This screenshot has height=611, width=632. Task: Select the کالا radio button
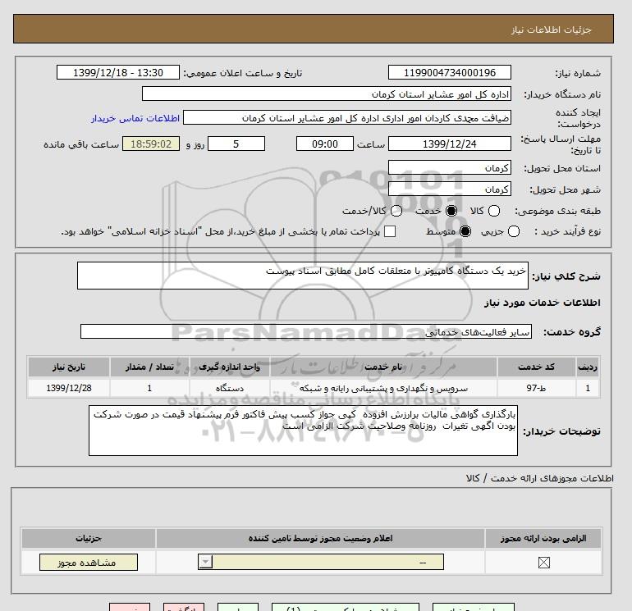click(494, 211)
